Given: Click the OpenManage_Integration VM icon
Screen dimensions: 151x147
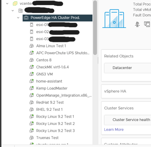Looking at the screenshot, I should tap(31, 95).
